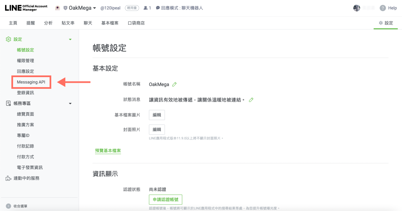402x211 pixels.
Task: Collapse the sidebar 設定 section arrow
Action: [70, 39]
